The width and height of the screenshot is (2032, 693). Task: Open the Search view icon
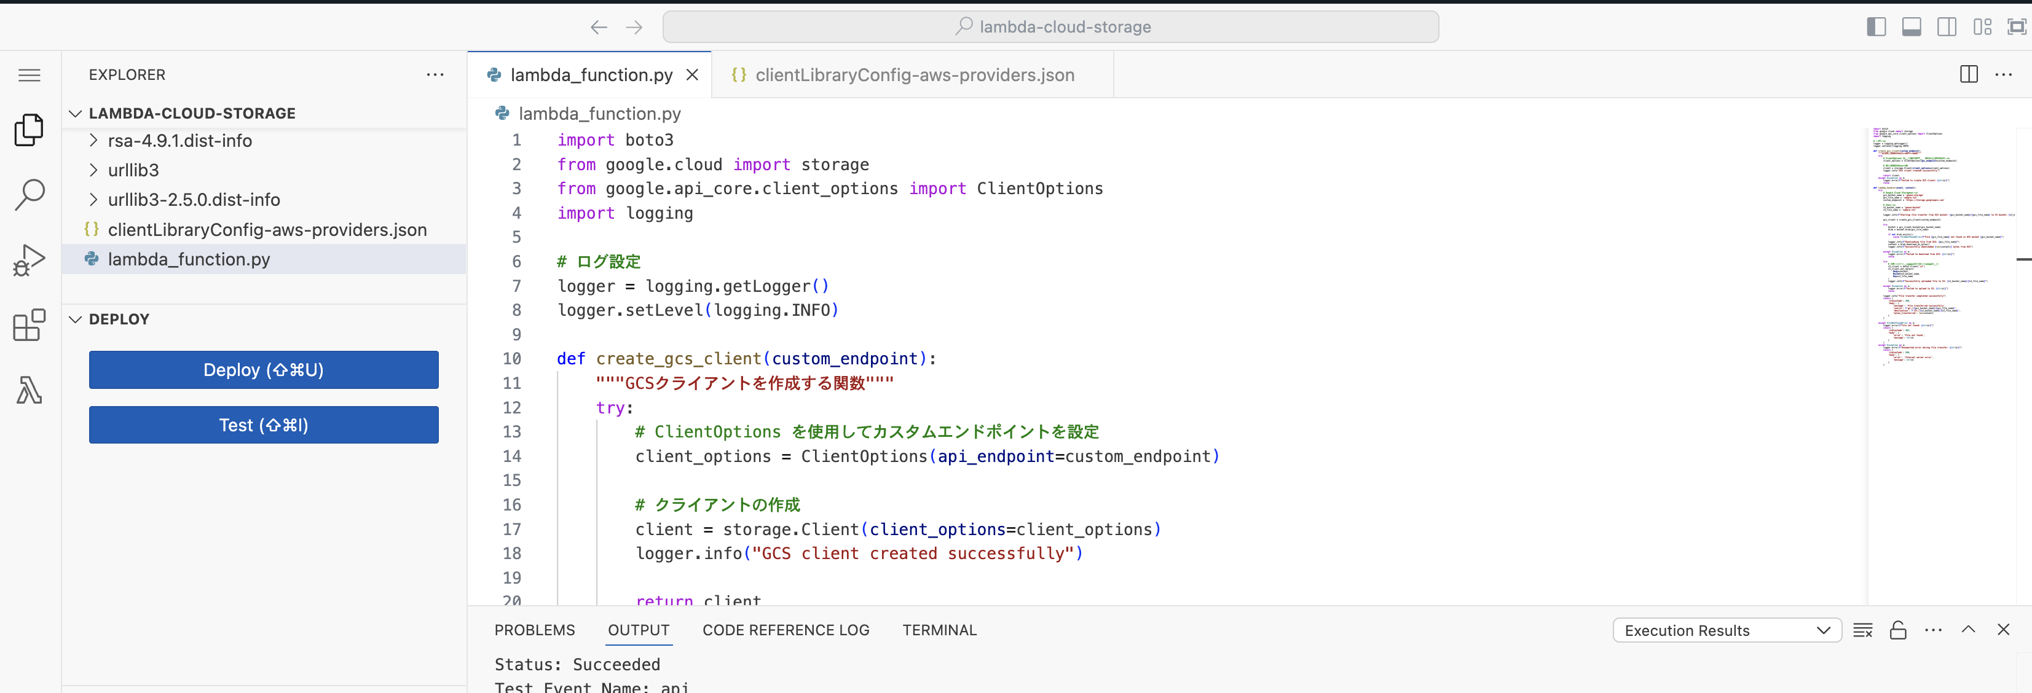click(29, 195)
